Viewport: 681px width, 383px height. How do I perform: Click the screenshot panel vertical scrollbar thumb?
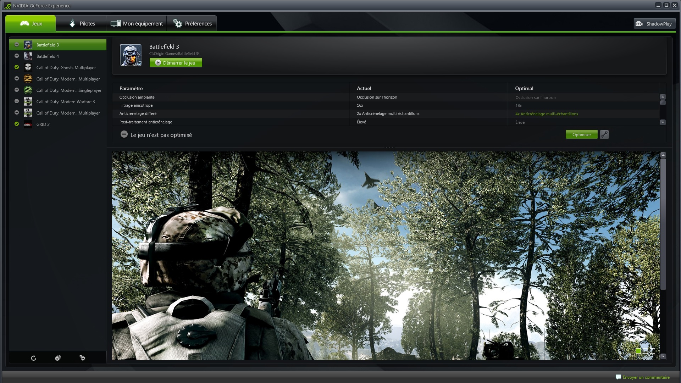click(663, 224)
